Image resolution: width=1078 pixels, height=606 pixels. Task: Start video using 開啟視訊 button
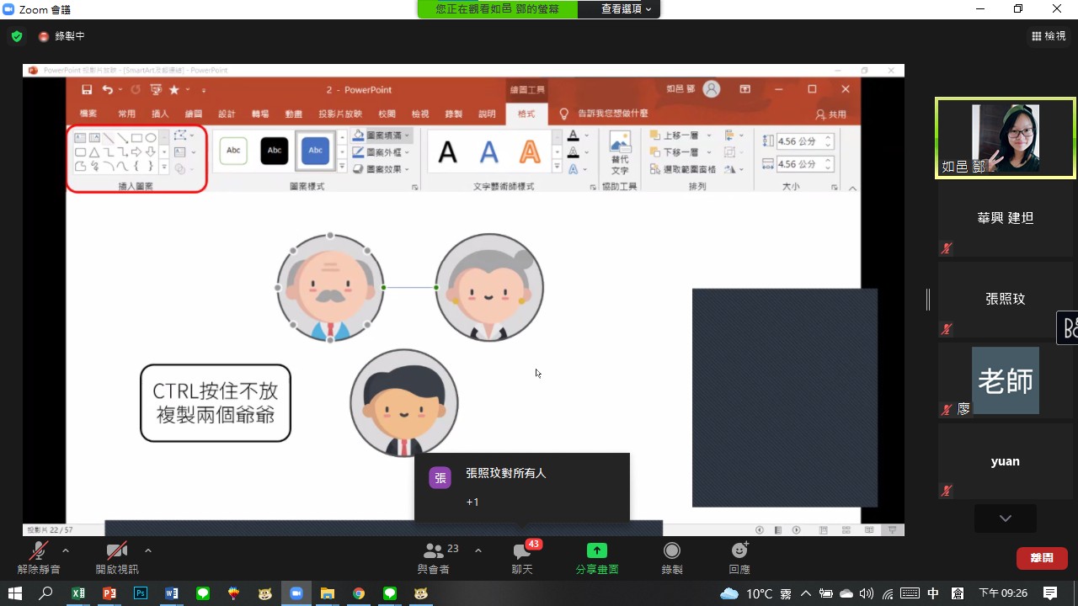pos(116,557)
